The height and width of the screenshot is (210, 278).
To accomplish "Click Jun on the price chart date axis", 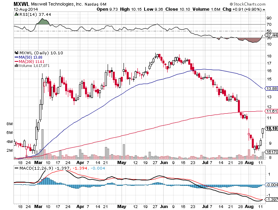I will tap(164, 162).
